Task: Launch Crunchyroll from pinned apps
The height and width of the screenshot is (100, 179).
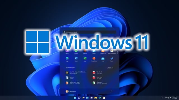Action: [x=103, y=52]
